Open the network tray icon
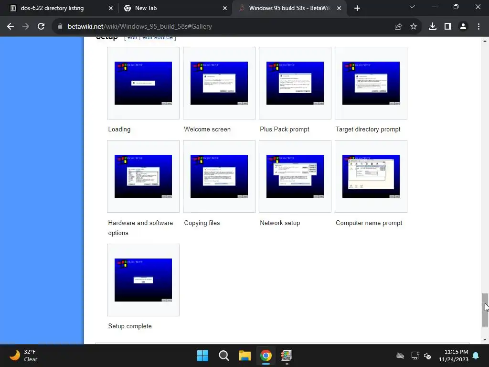 tap(415, 356)
